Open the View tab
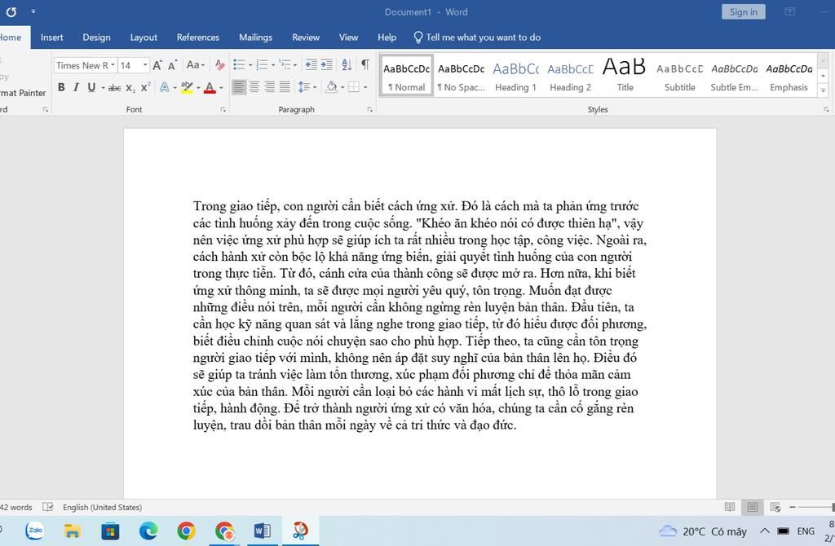835x546 pixels. pos(348,37)
